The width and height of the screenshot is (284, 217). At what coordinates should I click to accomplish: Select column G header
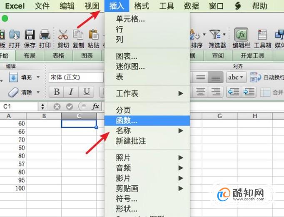point(219,116)
